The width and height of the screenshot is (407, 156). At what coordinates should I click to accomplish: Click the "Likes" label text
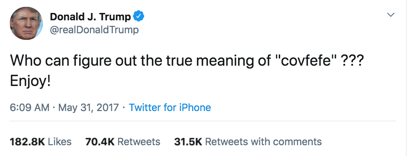(60, 142)
